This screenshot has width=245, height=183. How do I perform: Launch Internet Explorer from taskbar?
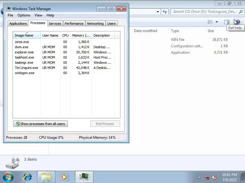[27, 177]
